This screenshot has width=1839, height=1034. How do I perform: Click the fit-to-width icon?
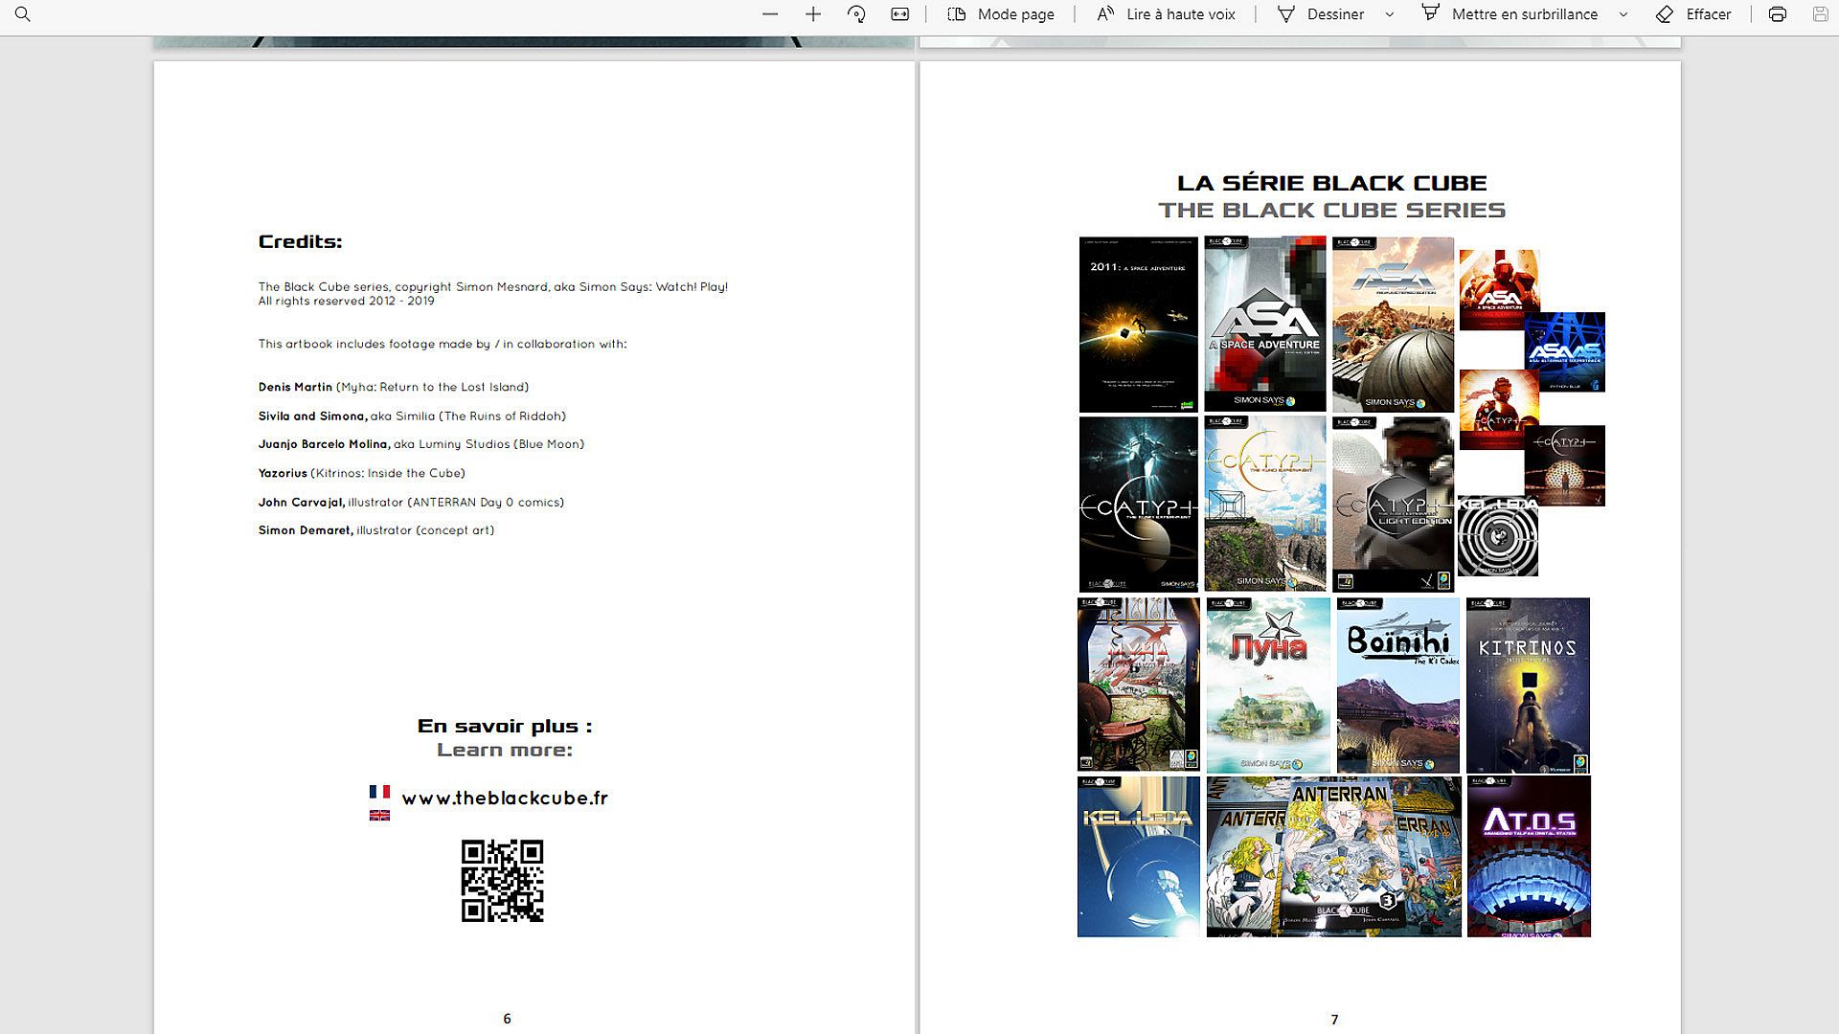tap(899, 14)
